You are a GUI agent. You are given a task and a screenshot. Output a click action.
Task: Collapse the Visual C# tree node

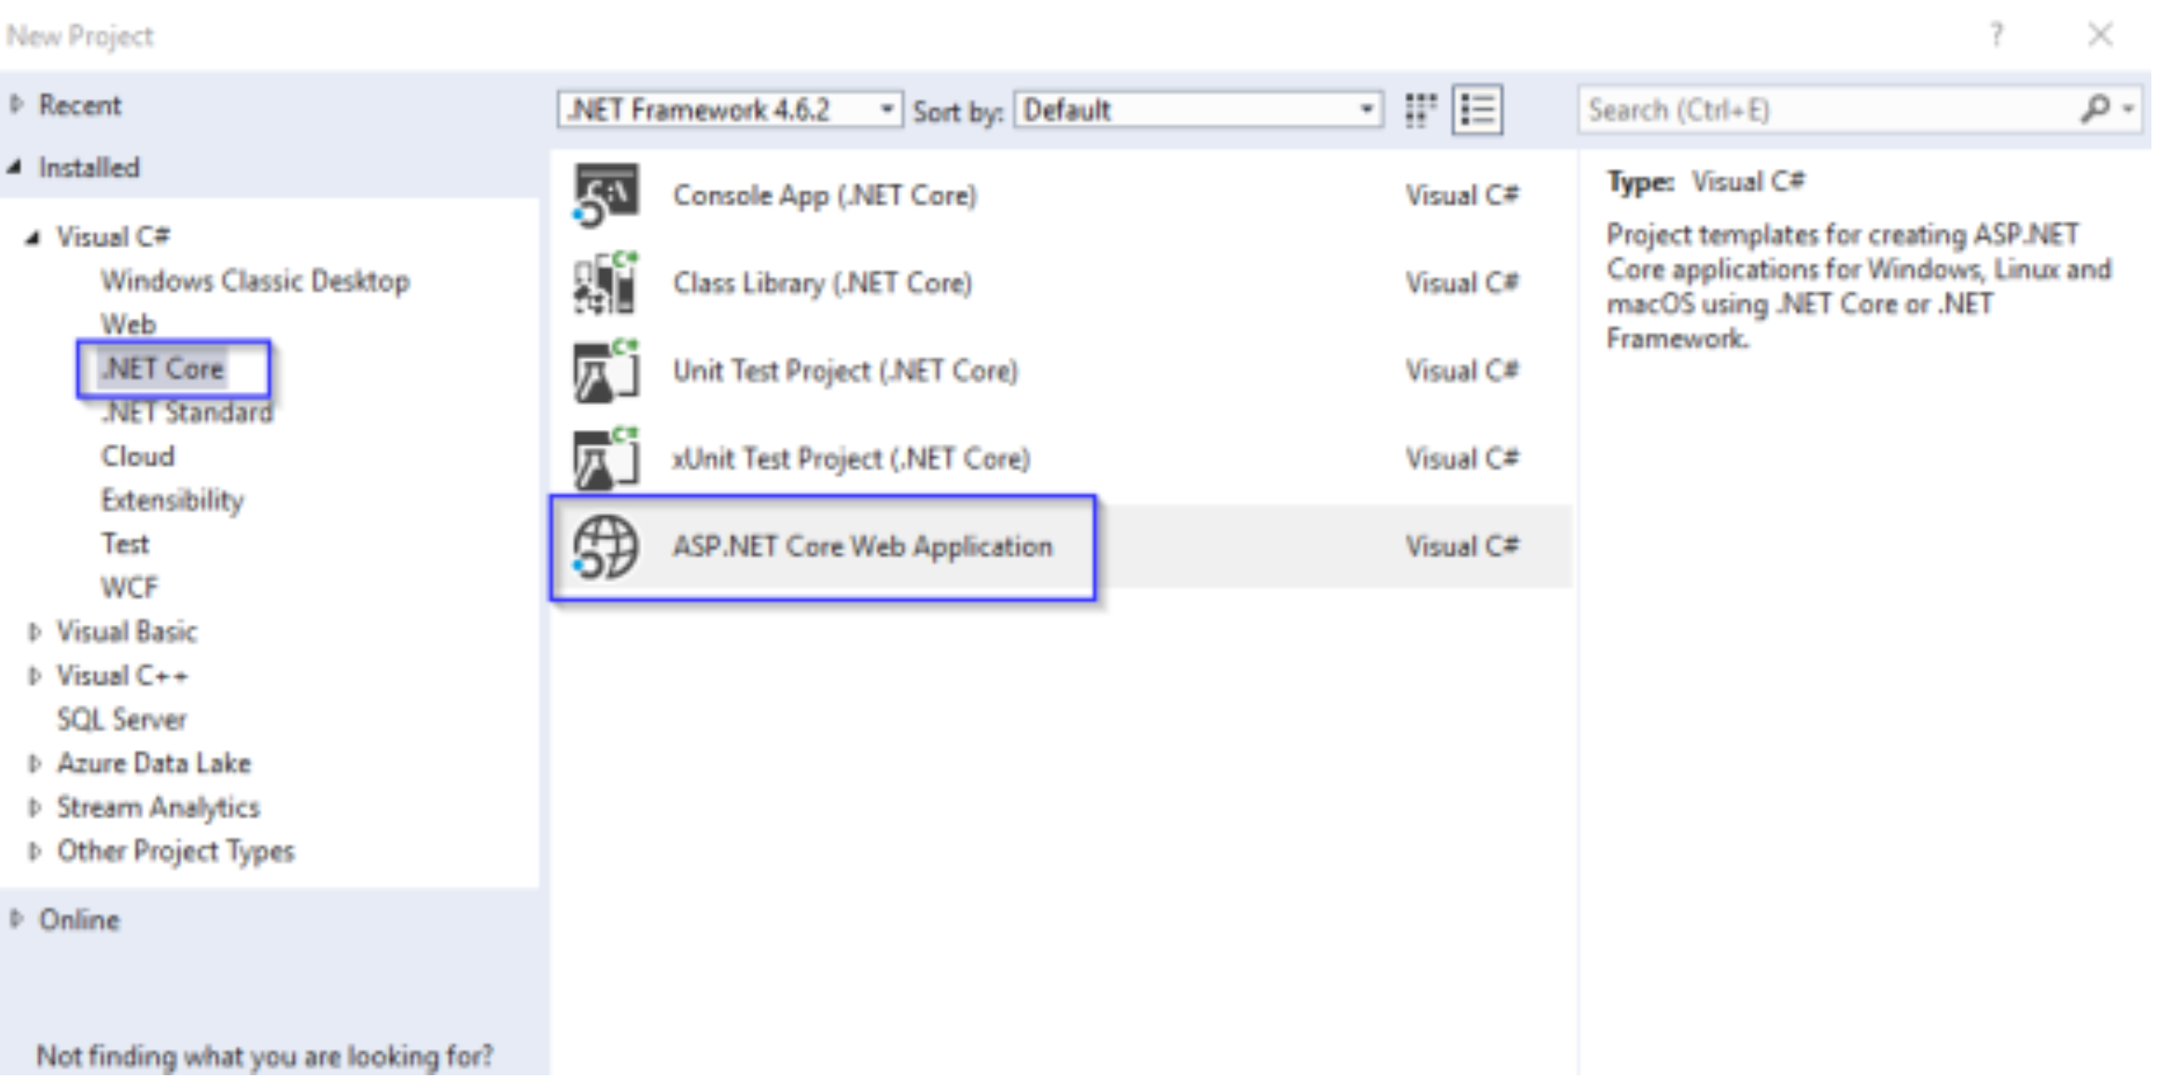point(33,238)
